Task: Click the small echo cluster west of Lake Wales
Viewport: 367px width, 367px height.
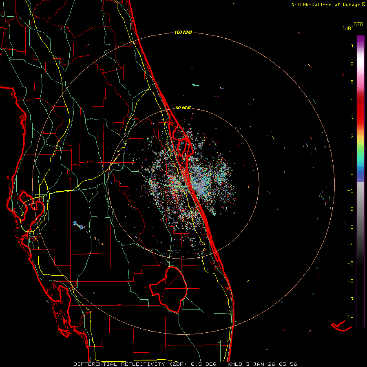Action: (x=78, y=225)
